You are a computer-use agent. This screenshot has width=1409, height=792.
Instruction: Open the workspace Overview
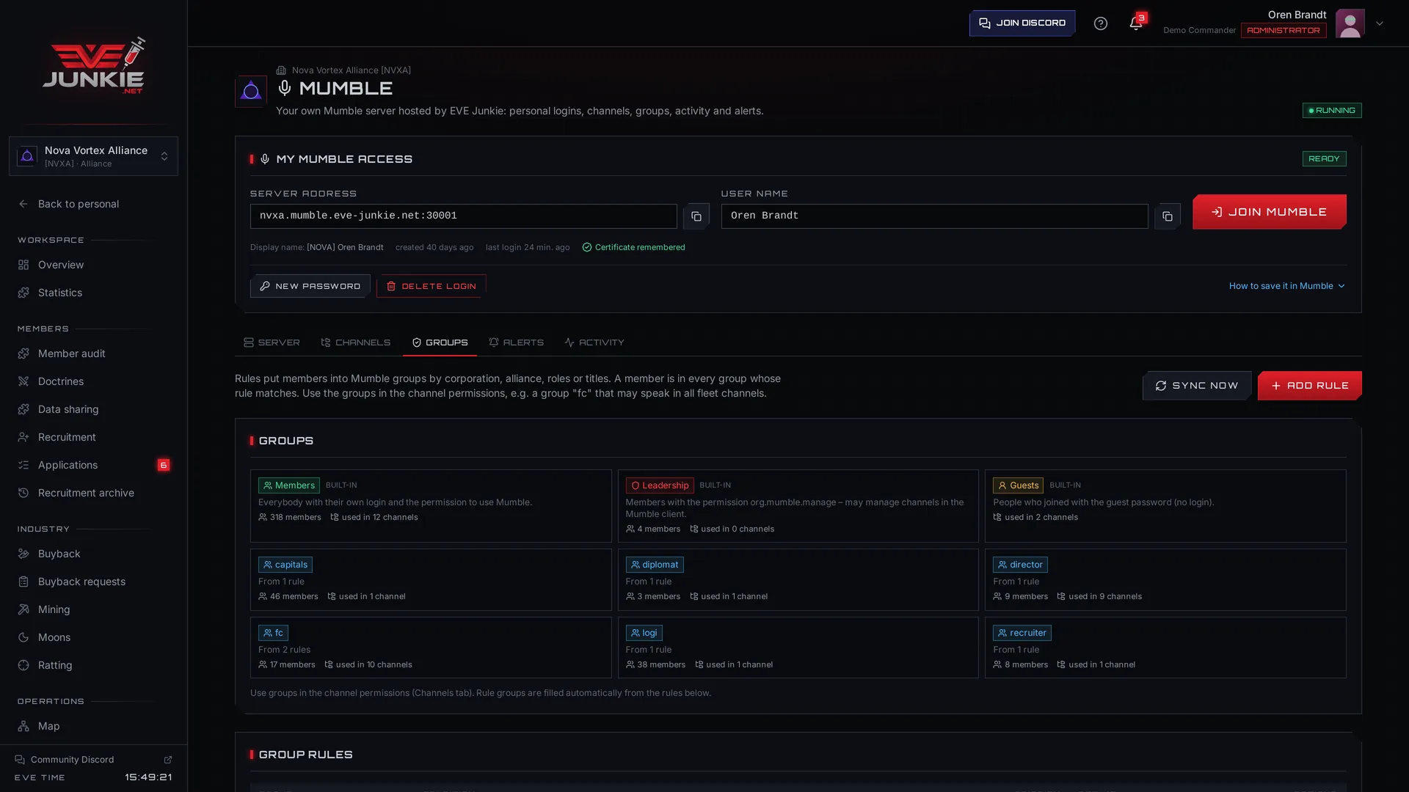tap(93, 265)
